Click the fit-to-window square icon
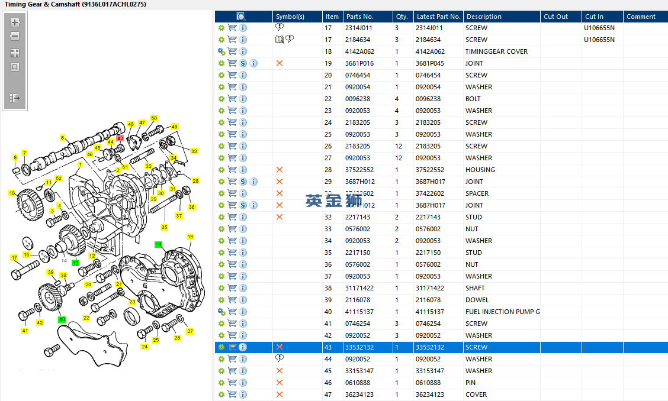Viewport: 668px width, 401px height. [x=15, y=67]
